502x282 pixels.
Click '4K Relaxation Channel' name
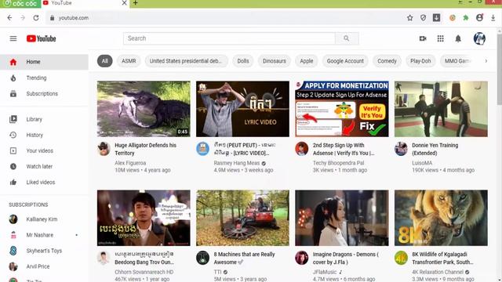tap(438, 272)
